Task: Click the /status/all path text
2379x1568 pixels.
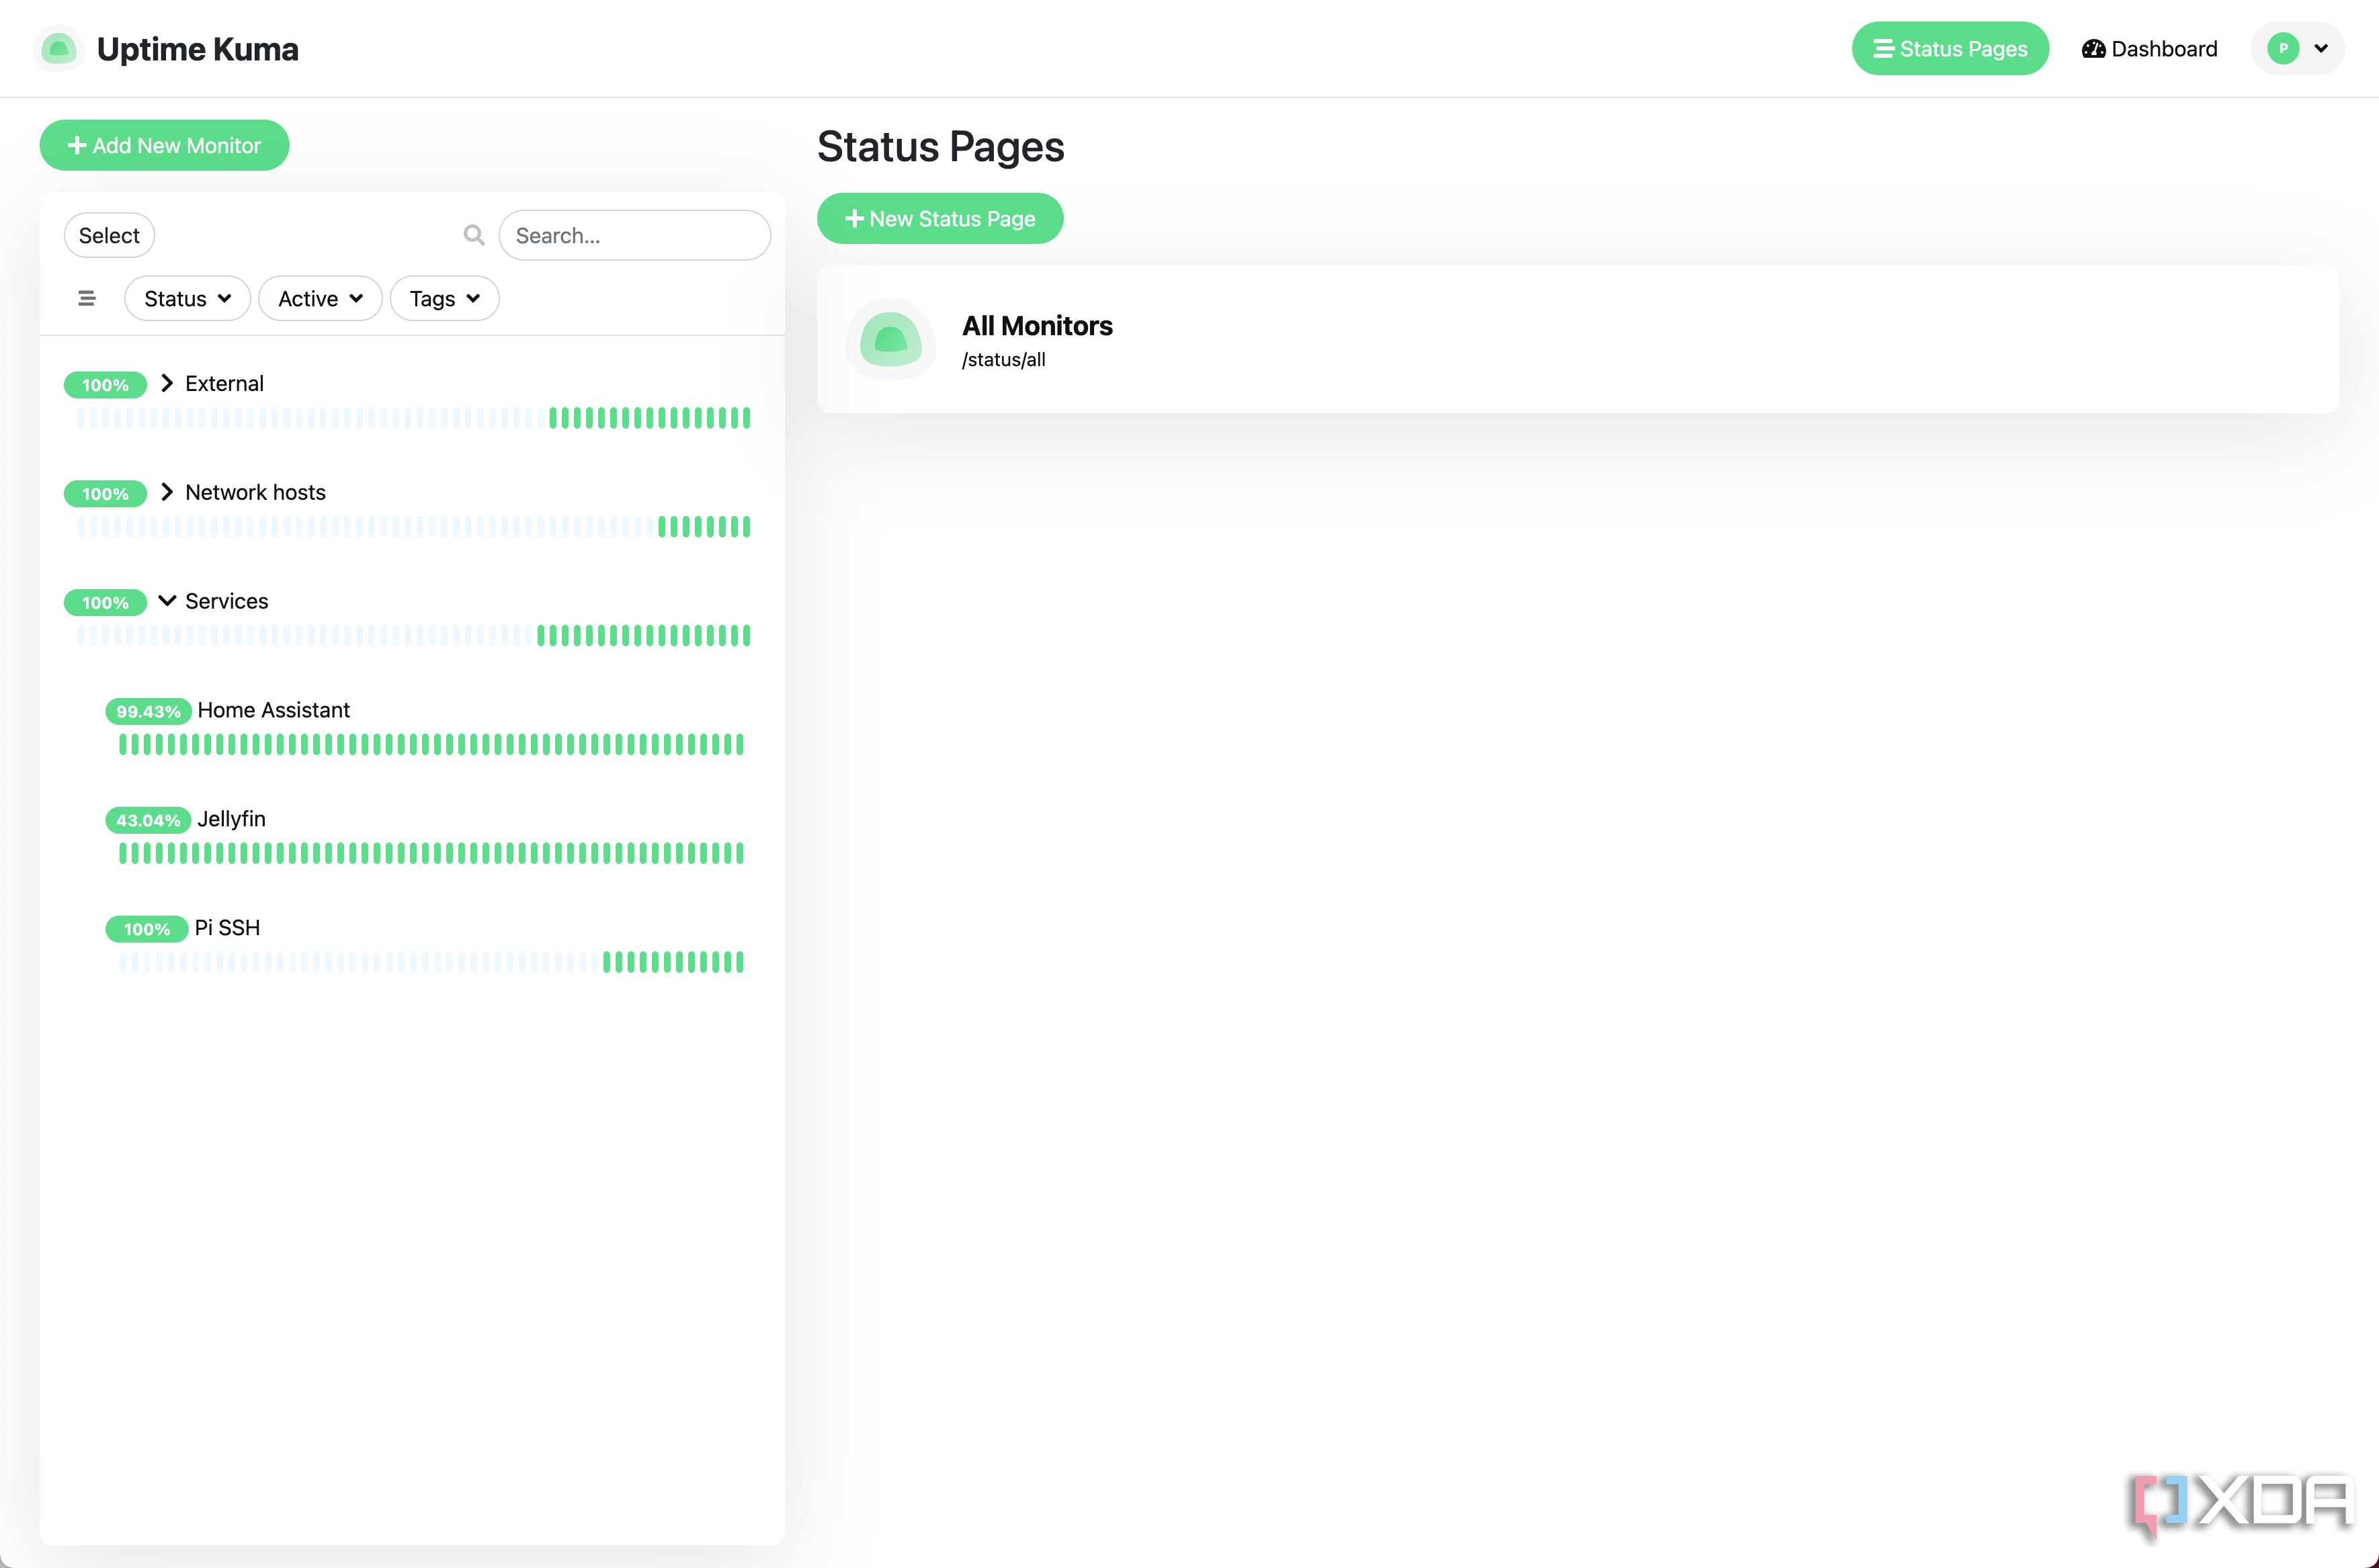Action: (1003, 360)
